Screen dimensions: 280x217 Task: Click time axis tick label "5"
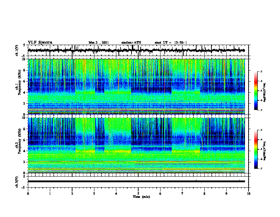[138, 194]
